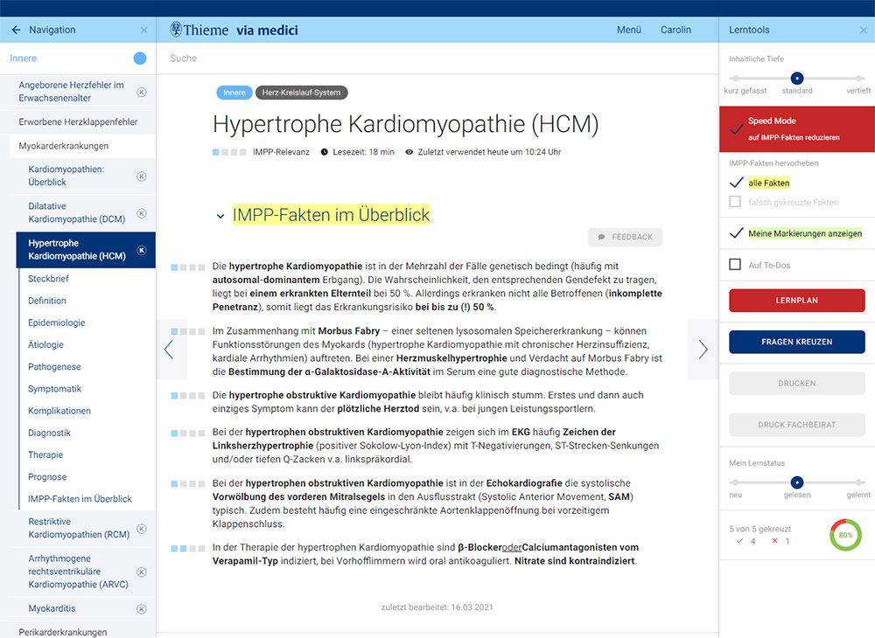Click relevance squares beside autosomal-dominantem paragraph

[187, 267]
